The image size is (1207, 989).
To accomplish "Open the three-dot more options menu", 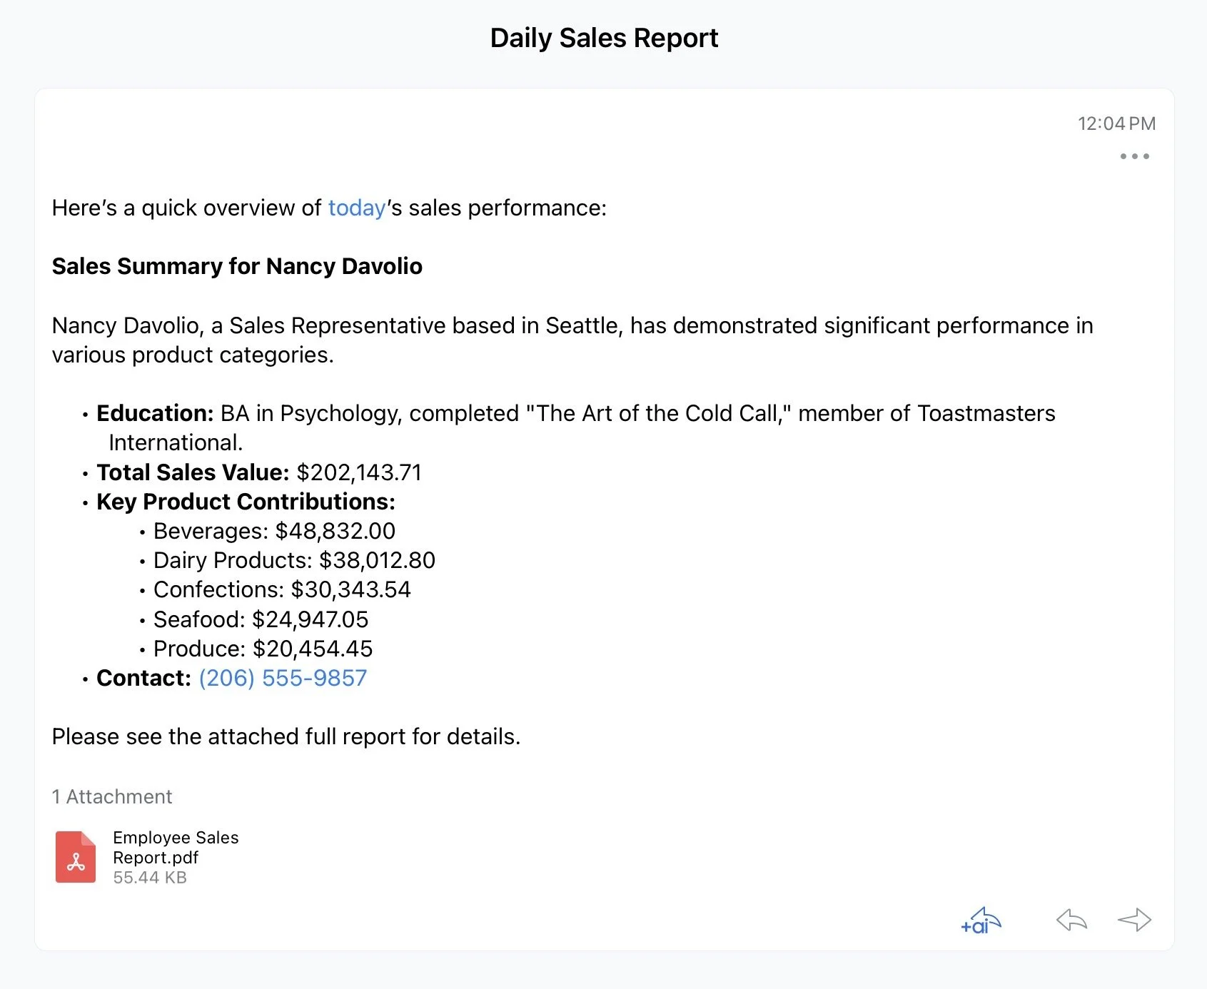I will [1134, 156].
